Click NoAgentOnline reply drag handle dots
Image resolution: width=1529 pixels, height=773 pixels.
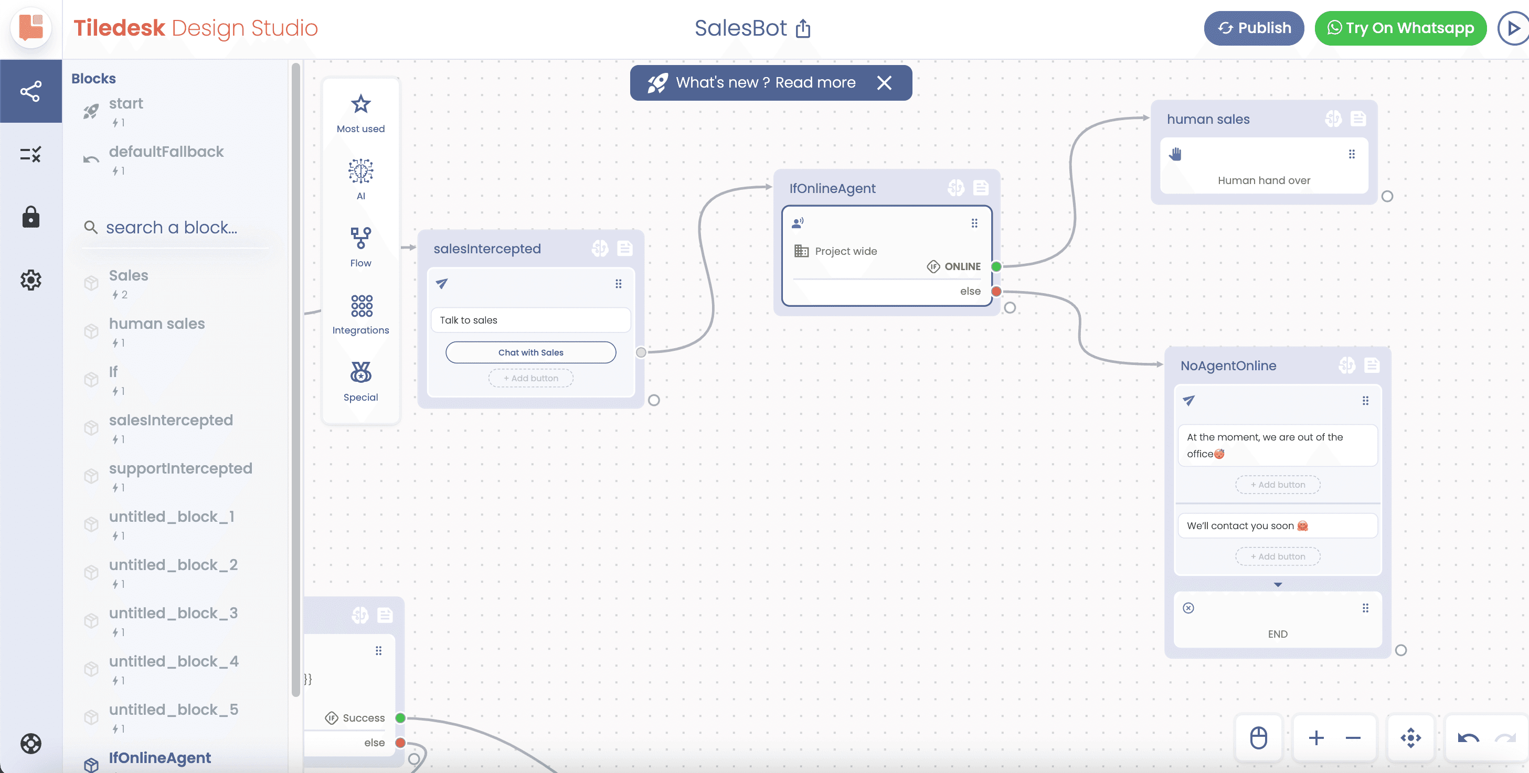pyautogui.click(x=1365, y=401)
